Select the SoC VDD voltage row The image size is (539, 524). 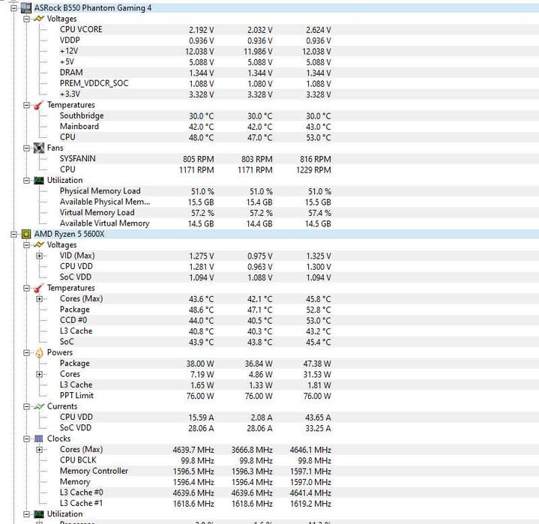pyautogui.click(x=195, y=277)
